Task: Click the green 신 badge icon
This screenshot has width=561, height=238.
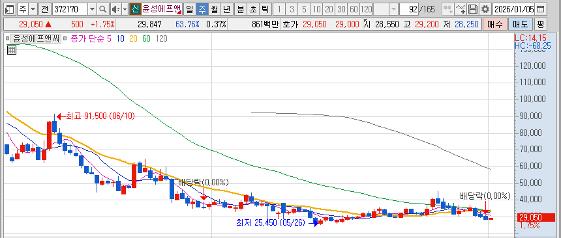Action: 135,9
